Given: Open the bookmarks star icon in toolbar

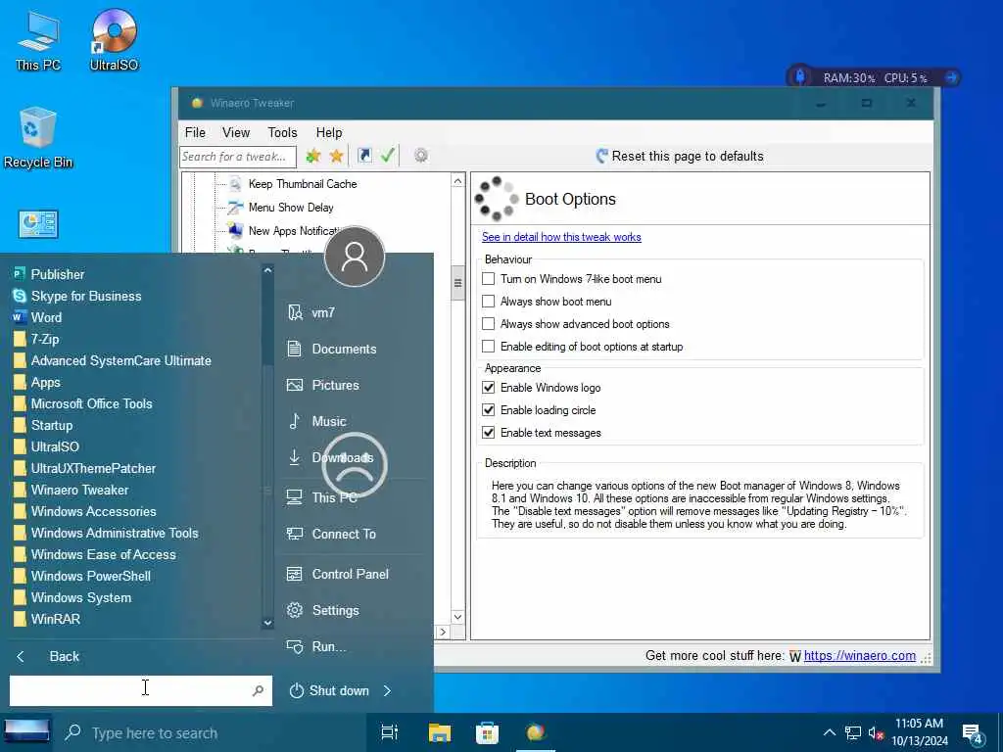Looking at the screenshot, I should (x=337, y=156).
